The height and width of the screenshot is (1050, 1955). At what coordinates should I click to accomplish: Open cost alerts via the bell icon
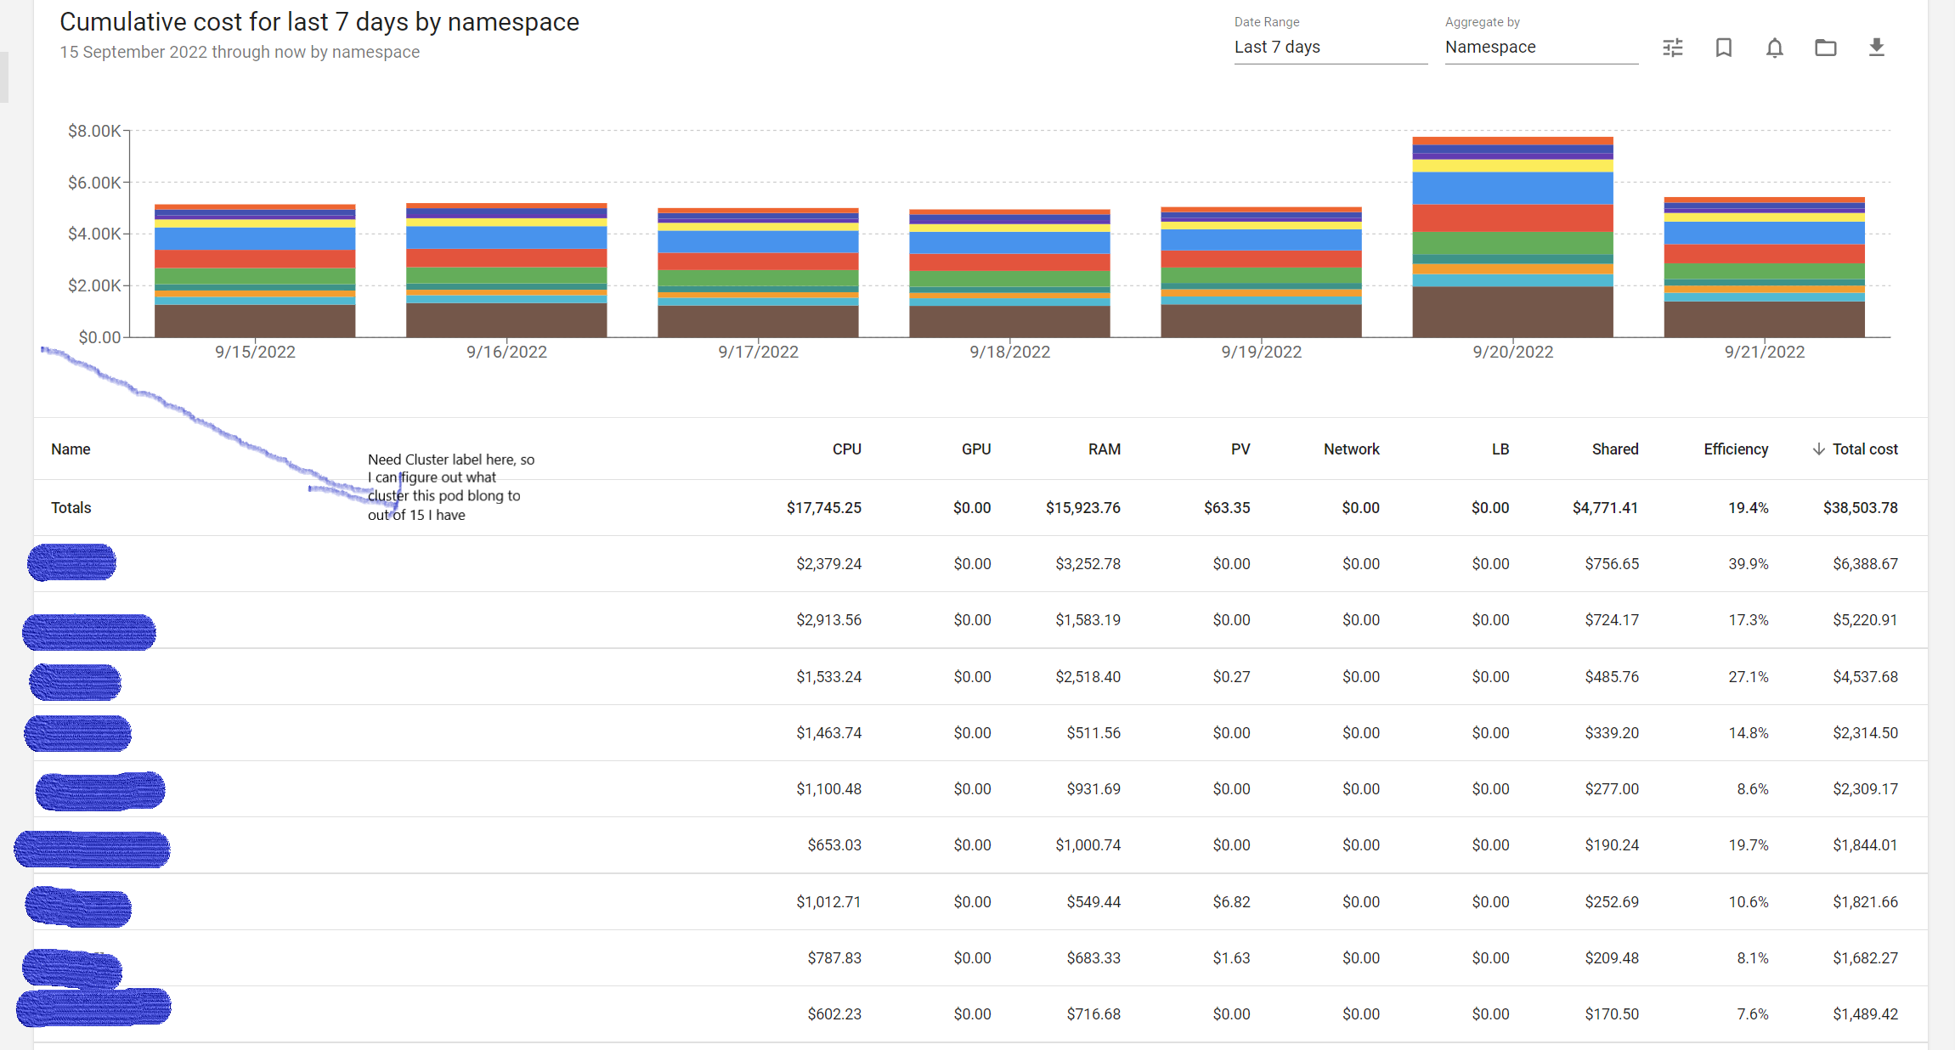point(1774,48)
